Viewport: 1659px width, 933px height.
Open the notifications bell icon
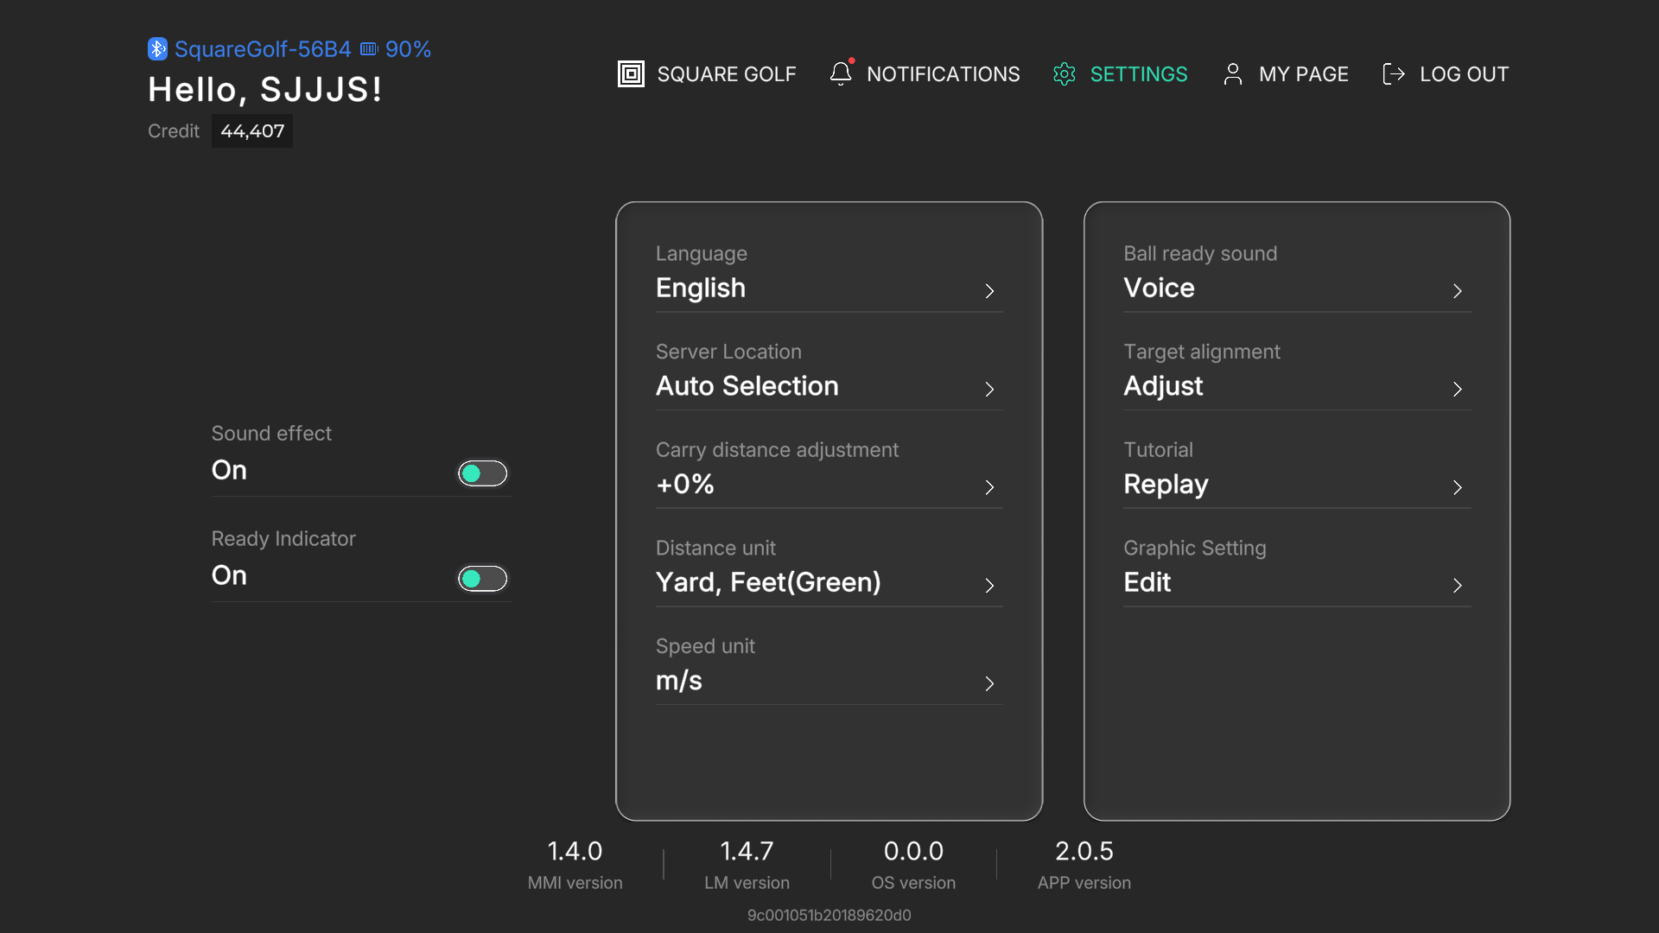(x=842, y=73)
